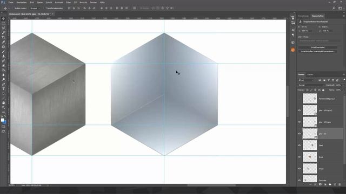Open the Datei menu
Viewport: 346px width, 194px height.
11,2
